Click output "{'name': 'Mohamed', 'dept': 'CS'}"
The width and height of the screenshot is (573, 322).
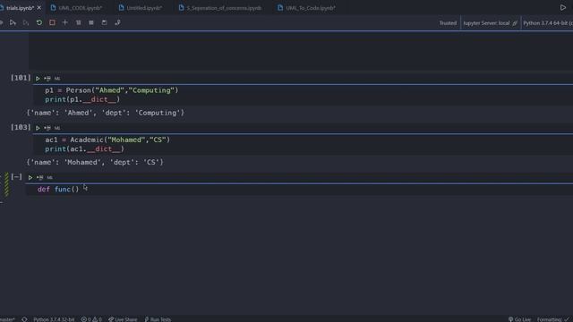(95, 162)
